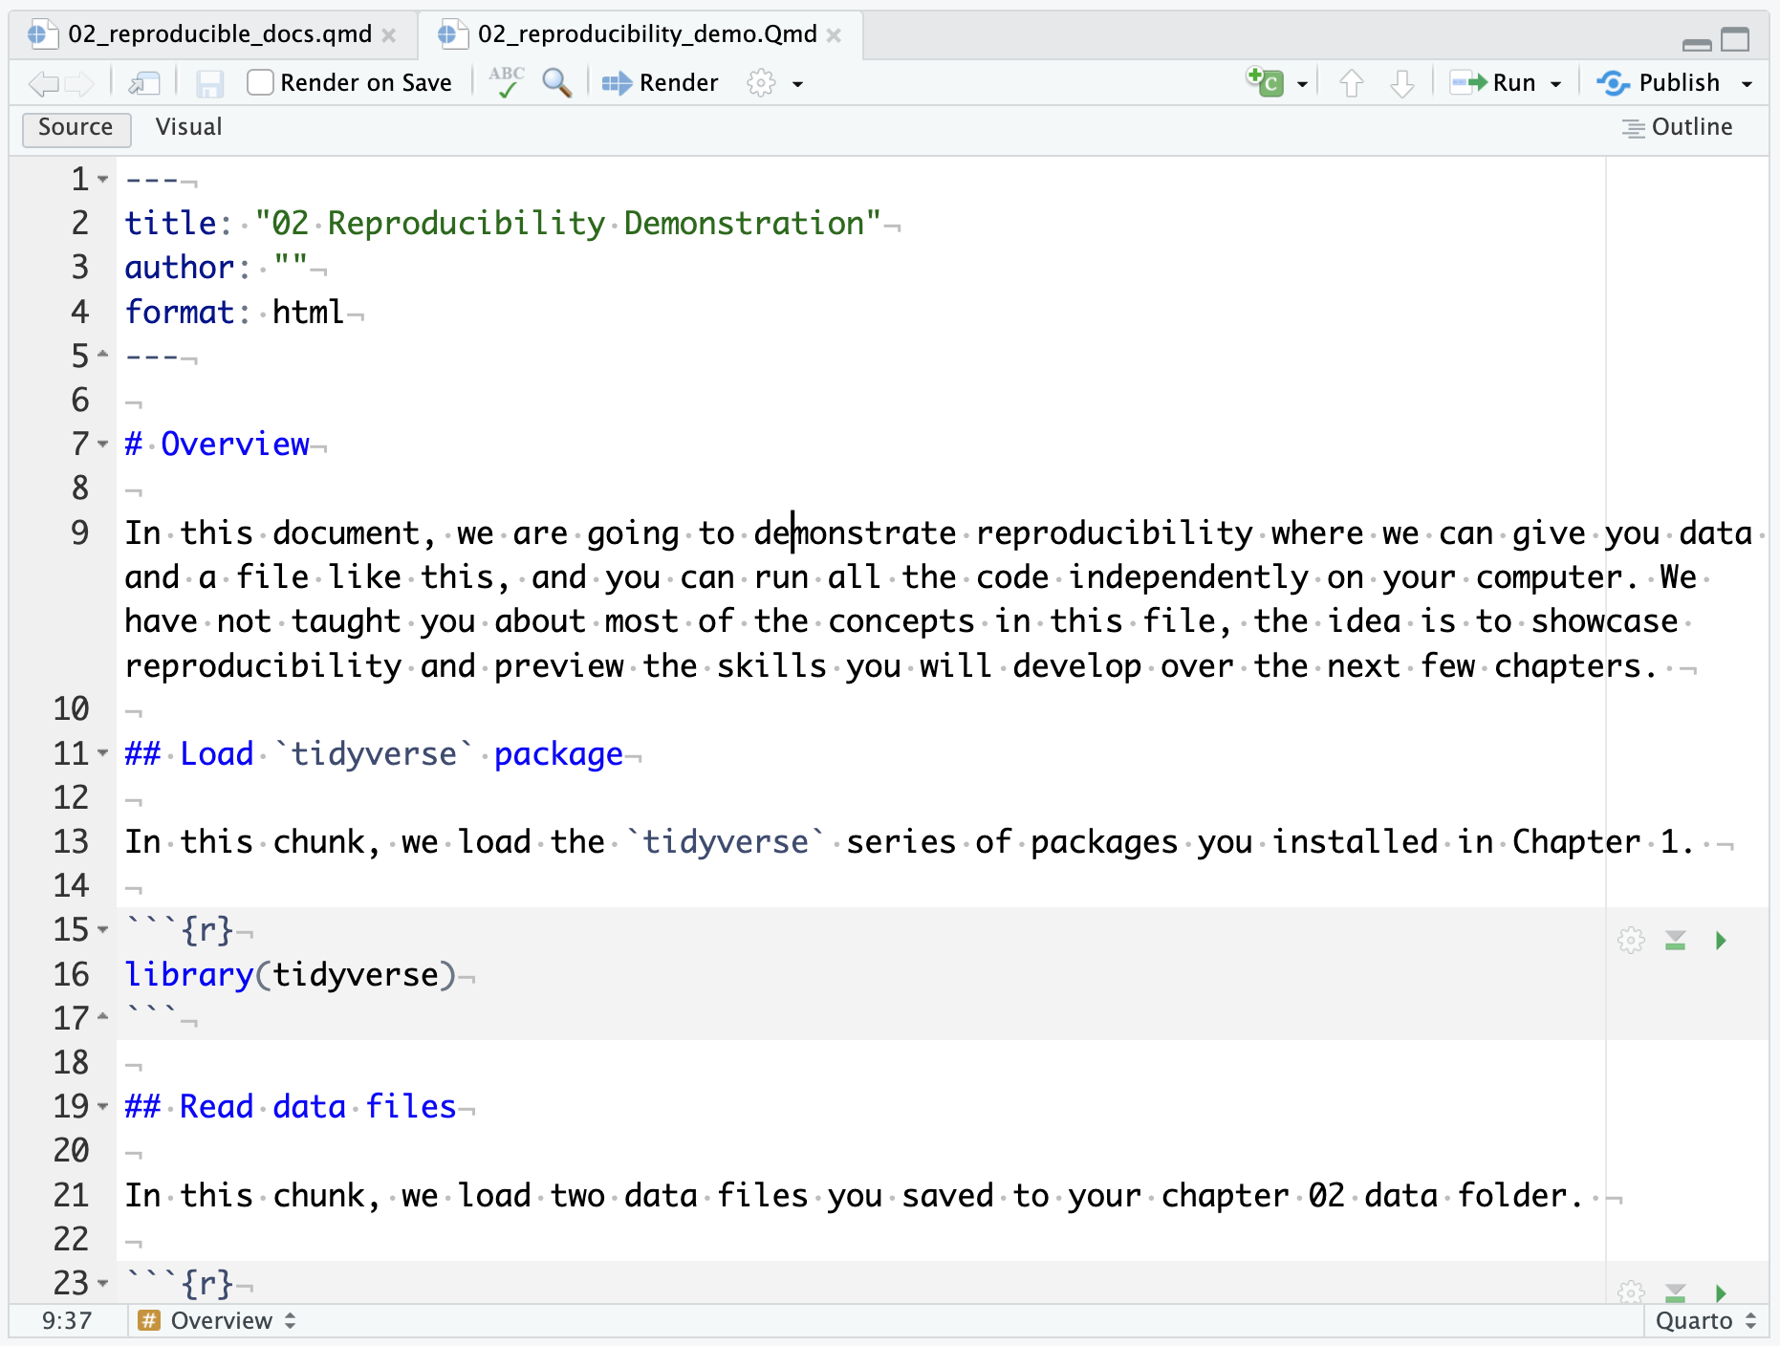Select the 02_reproducibility_demo.Qmd tab

pyautogui.click(x=640, y=34)
